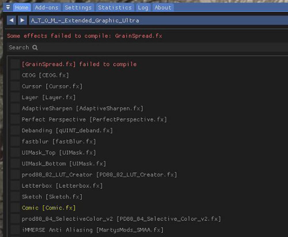View the Log tab
The width and height of the screenshot is (288, 237).
(x=143, y=7)
